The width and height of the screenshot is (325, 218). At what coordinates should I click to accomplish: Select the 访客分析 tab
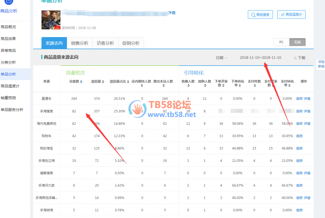point(105,43)
